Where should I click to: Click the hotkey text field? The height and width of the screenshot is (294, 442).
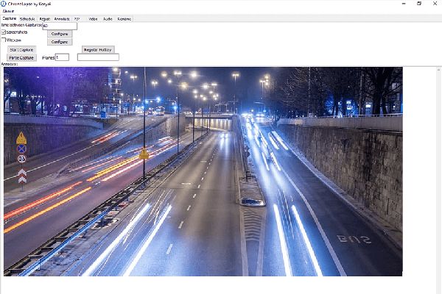click(x=98, y=57)
